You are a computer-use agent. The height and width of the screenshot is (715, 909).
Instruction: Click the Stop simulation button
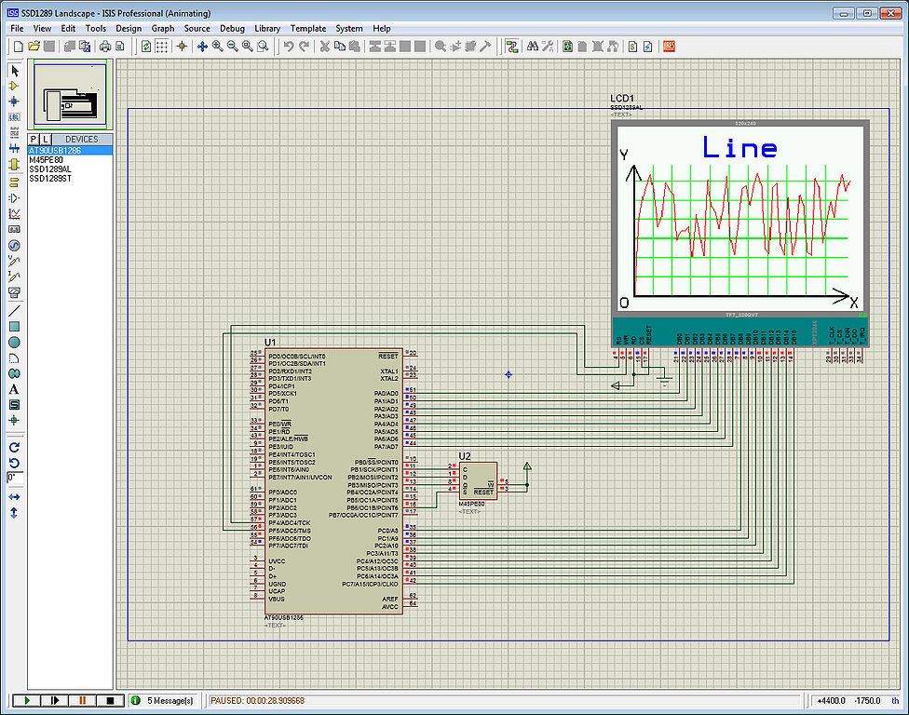[110, 700]
